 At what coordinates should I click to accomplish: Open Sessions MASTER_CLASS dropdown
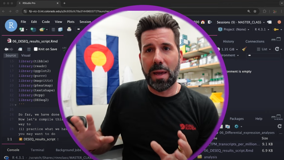(x=241, y=22)
